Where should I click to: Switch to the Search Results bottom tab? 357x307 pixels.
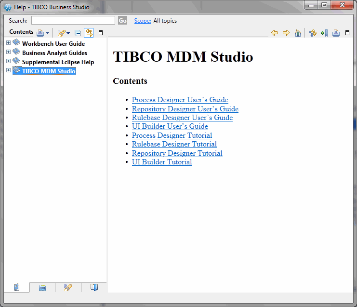[68, 287]
